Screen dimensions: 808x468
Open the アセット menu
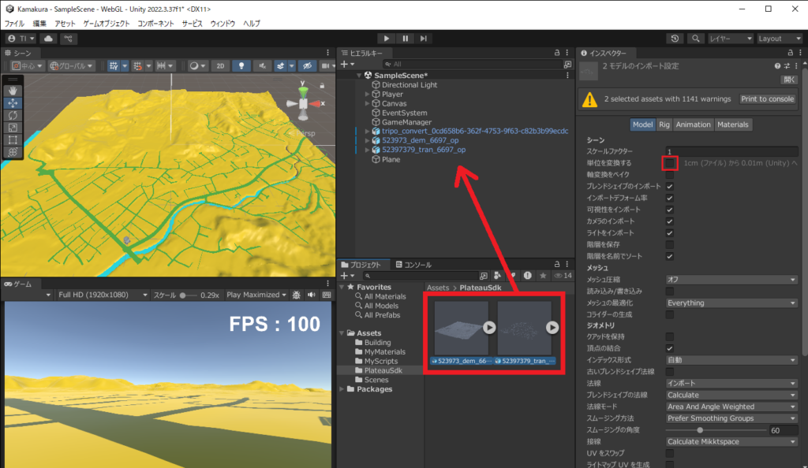coord(65,24)
